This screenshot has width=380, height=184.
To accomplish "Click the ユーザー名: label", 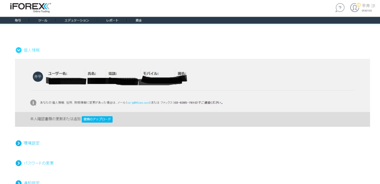I will [58, 73].
